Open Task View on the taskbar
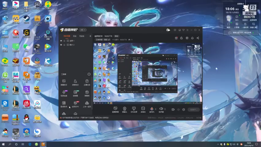The image size is (261, 147). tap(23, 144)
